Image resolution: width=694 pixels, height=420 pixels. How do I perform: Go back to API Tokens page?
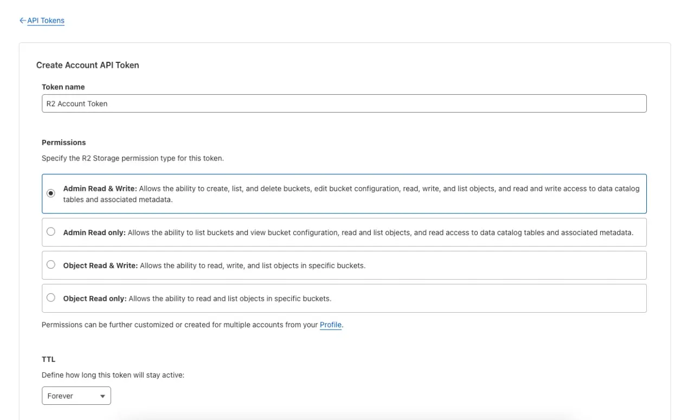[x=42, y=21]
